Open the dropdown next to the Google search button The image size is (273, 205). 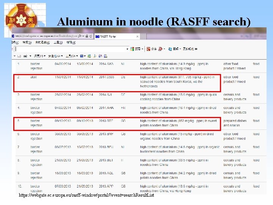(143, 49)
